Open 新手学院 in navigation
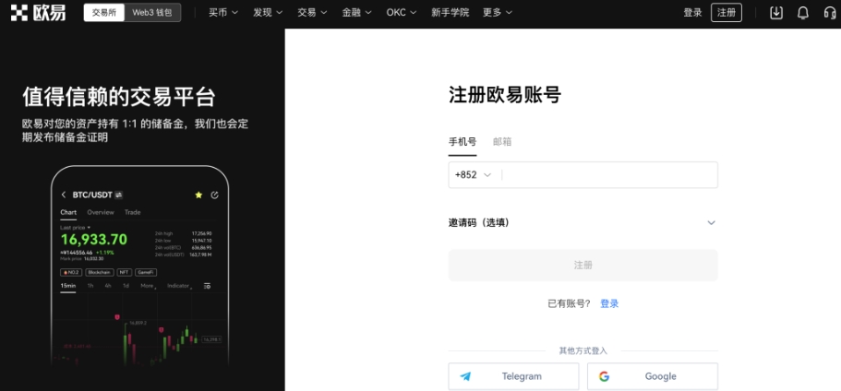The width and height of the screenshot is (841, 391). point(450,13)
